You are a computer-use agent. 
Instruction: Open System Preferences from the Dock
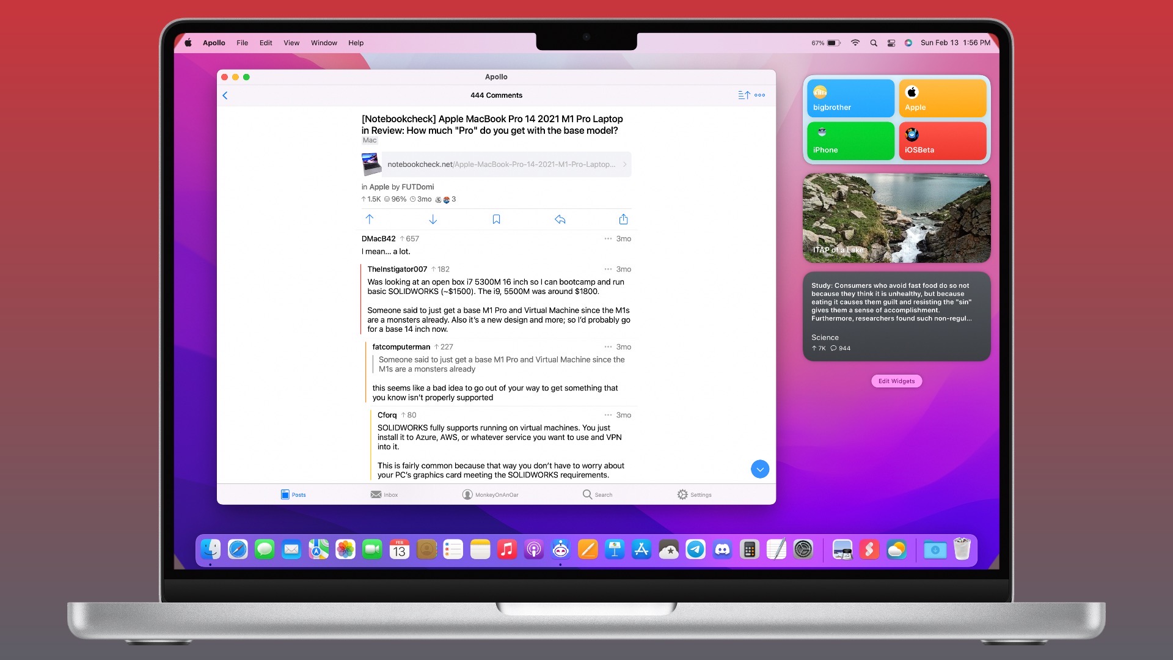803,549
